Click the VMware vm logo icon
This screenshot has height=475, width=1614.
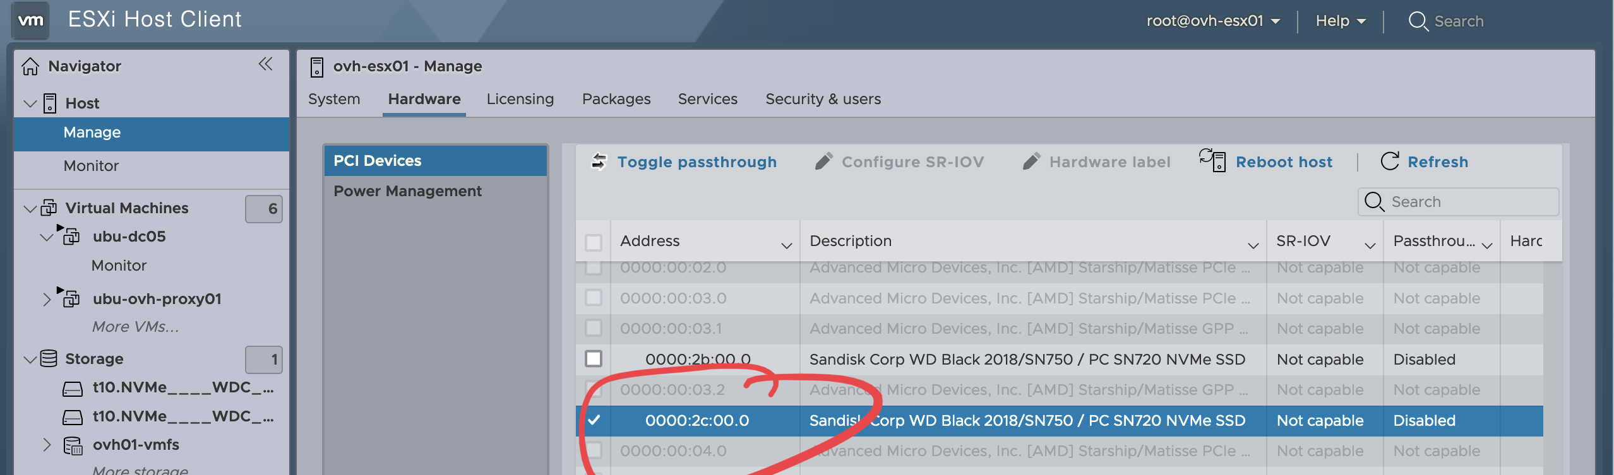tap(30, 20)
